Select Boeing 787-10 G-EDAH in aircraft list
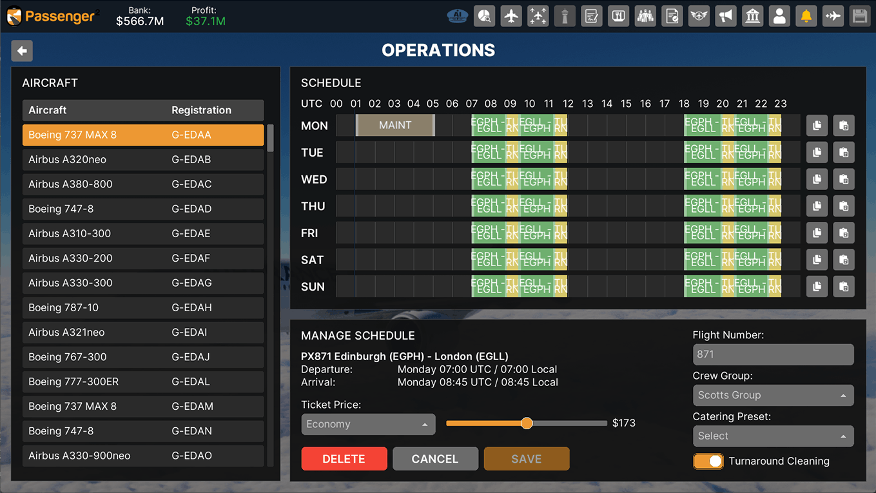The width and height of the screenshot is (876, 493). [142, 307]
